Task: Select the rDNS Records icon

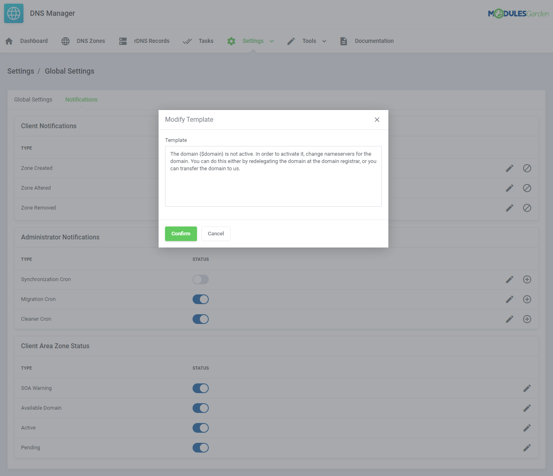Action: click(x=123, y=41)
